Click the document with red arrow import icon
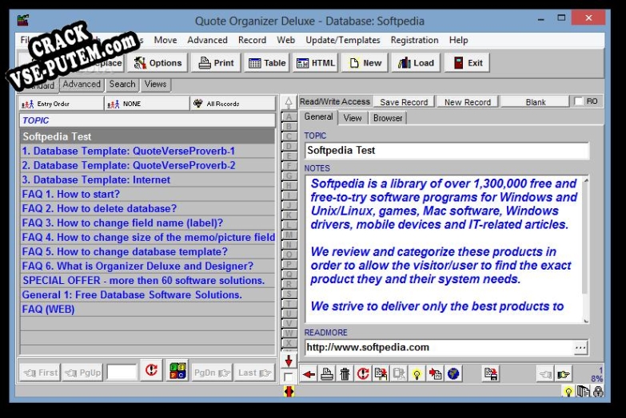626x418 pixels. click(x=435, y=374)
